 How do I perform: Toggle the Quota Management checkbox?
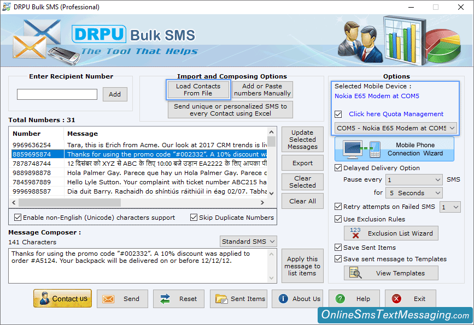(x=338, y=115)
